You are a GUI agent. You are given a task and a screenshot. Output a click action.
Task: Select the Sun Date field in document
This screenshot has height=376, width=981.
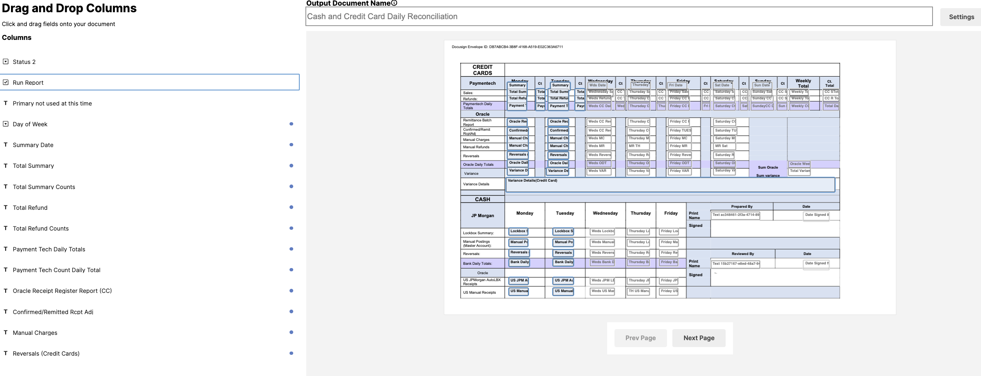point(762,85)
